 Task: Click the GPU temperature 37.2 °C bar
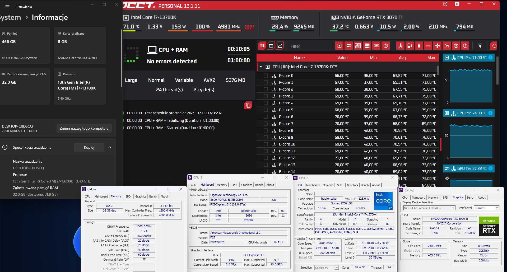[340, 31]
